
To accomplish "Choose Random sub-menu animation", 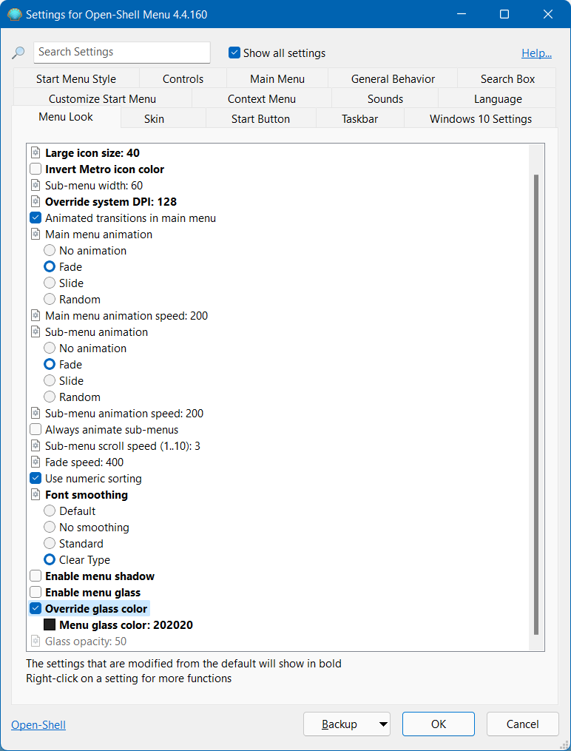I will (50, 397).
